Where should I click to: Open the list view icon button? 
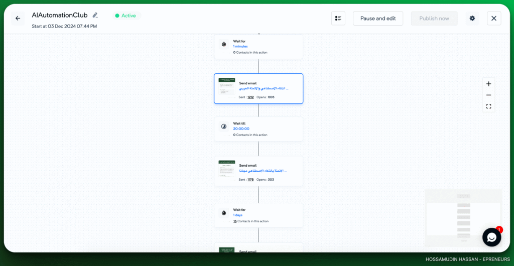(x=338, y=19)
